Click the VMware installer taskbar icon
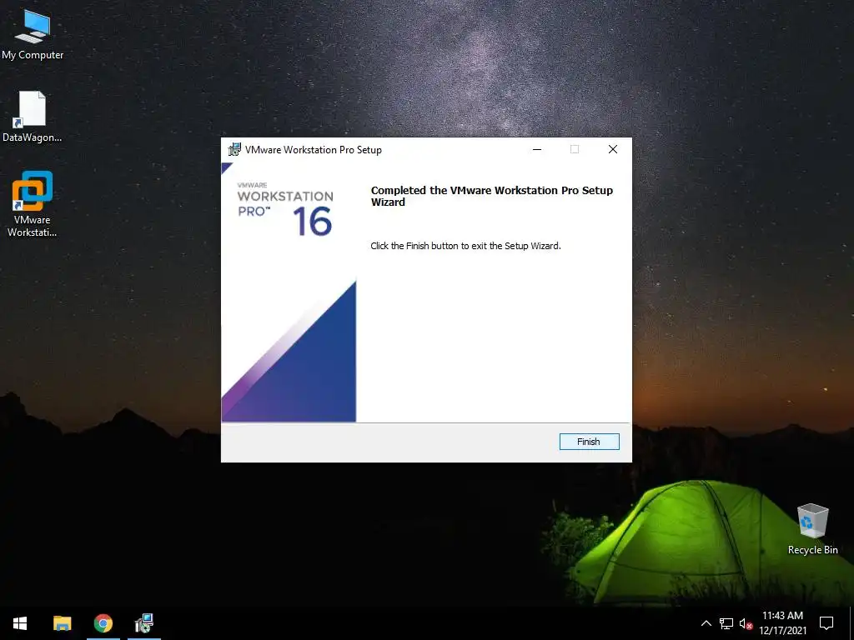Image resolution: width=854 pixels, height=640 pixels. [144, 623]
